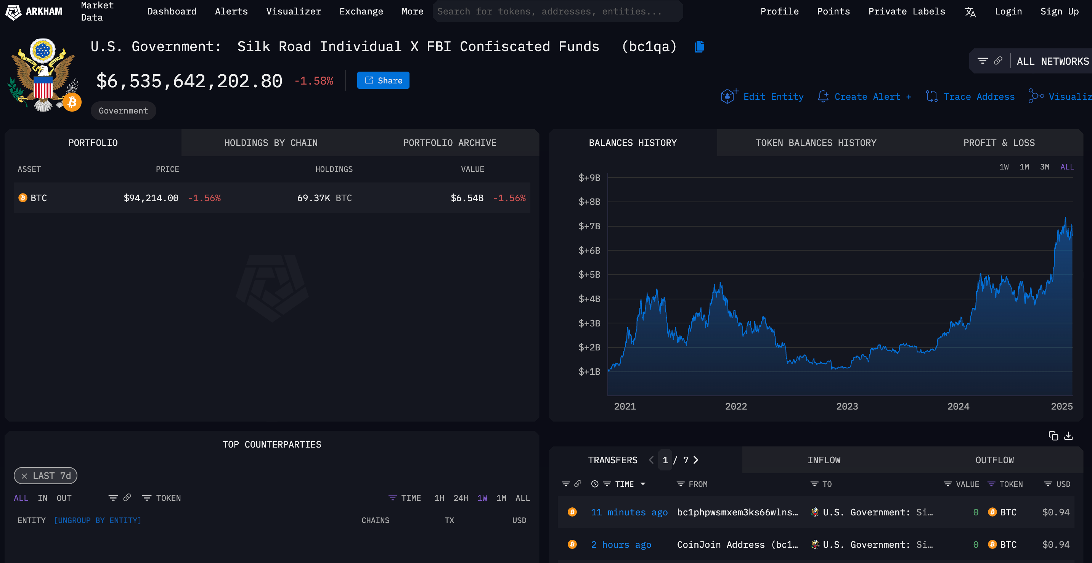This screenshot has width=1092, height=563.
Task: Click UNGROUP BY ENTITY link
Action: (x=98, y=520)
